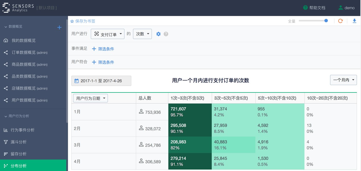Click cell value 4,592

point(263,125)
